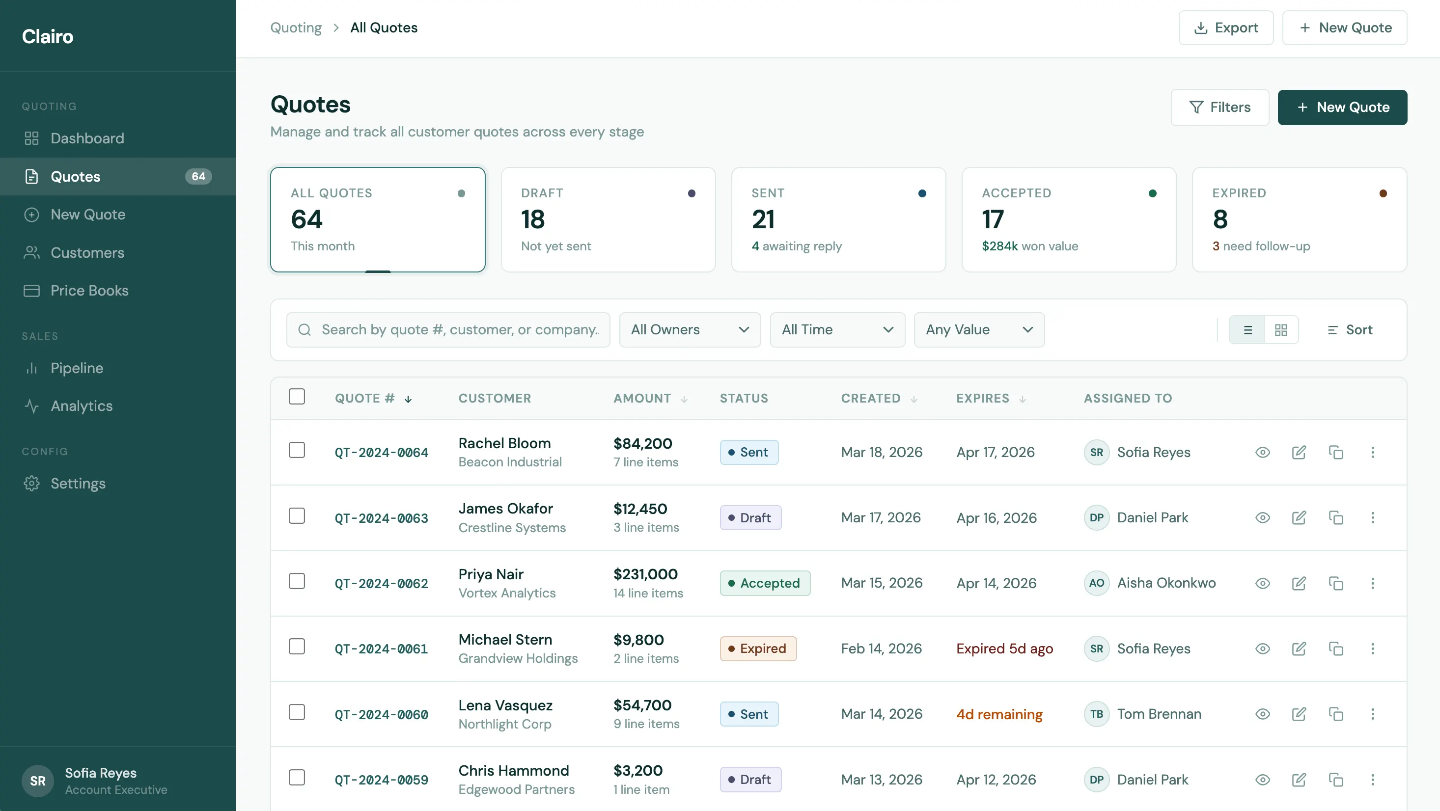Select the checkbox for quote QT-2024-0064
The height and width of the screenshot is (811, 1440).
click(297, 450)
